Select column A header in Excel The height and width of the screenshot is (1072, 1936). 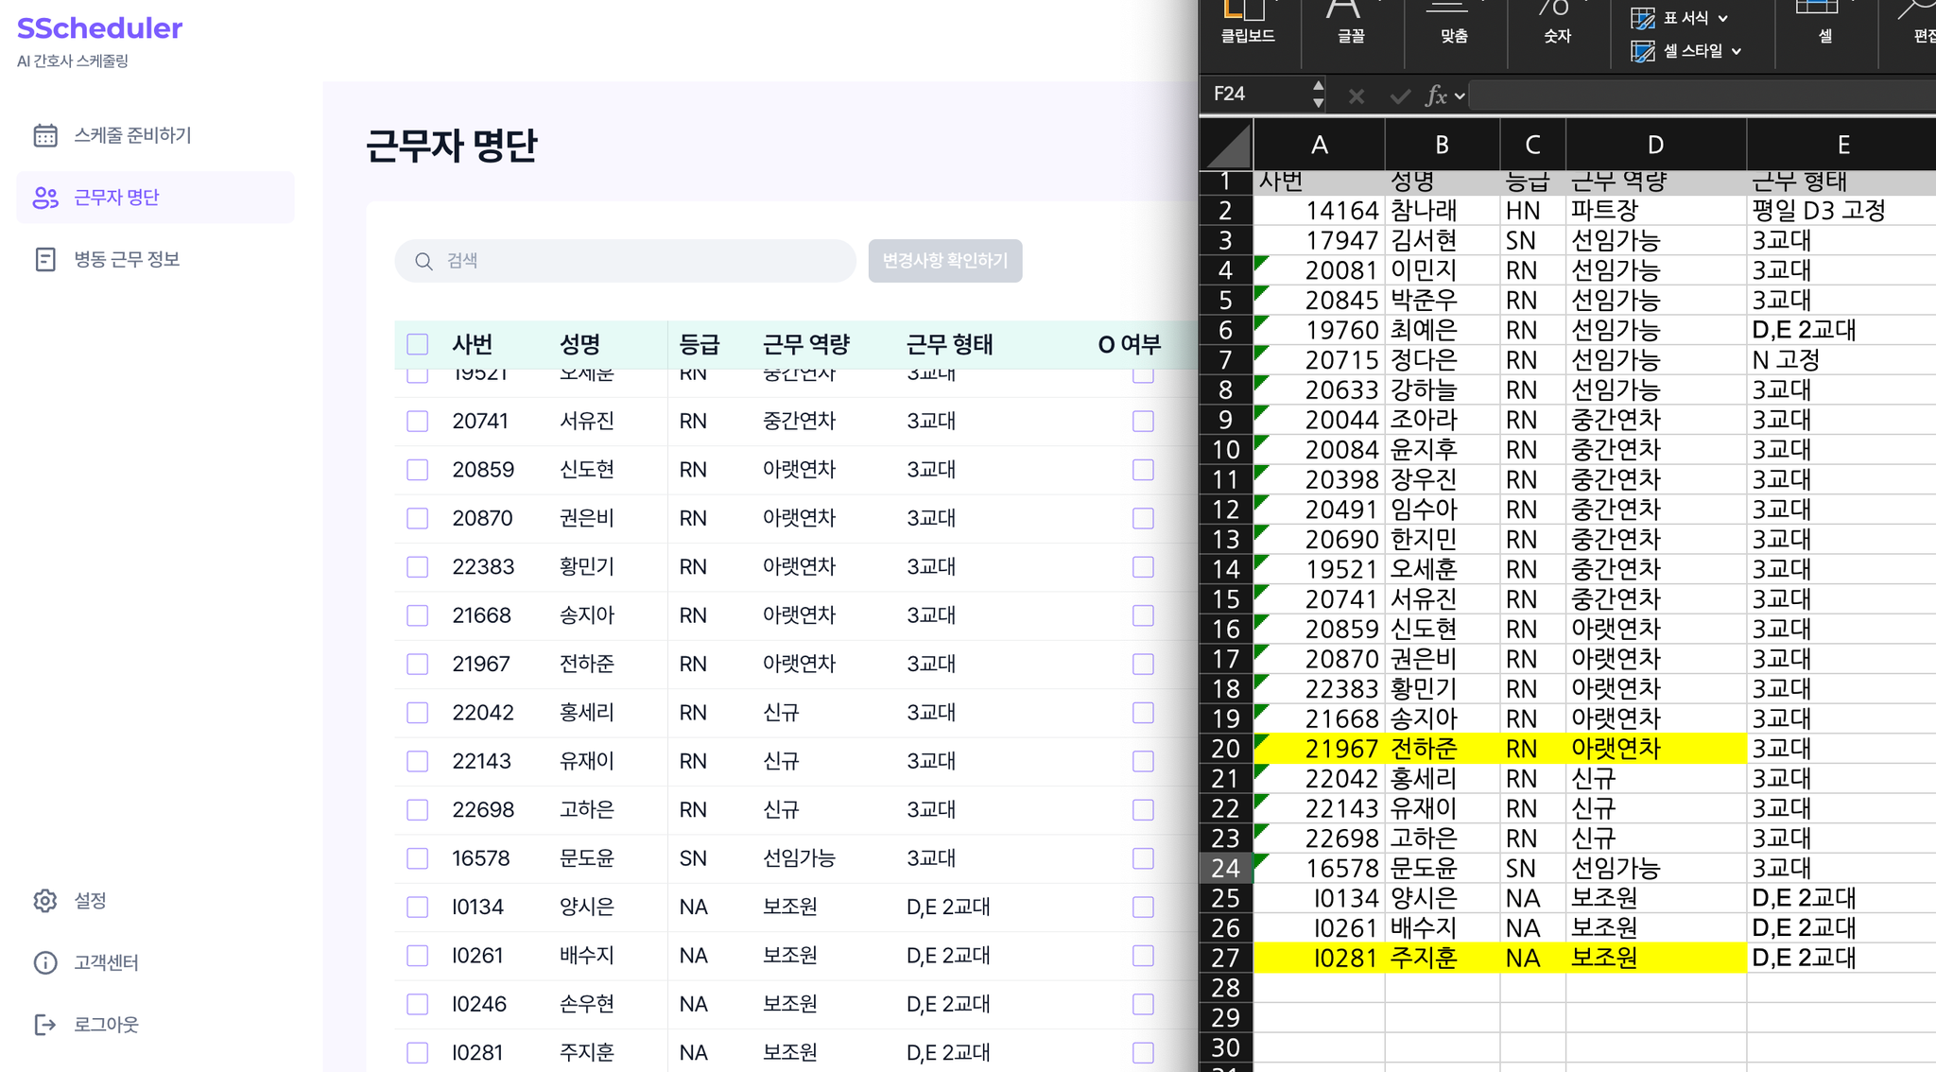tap(1320, 145)
